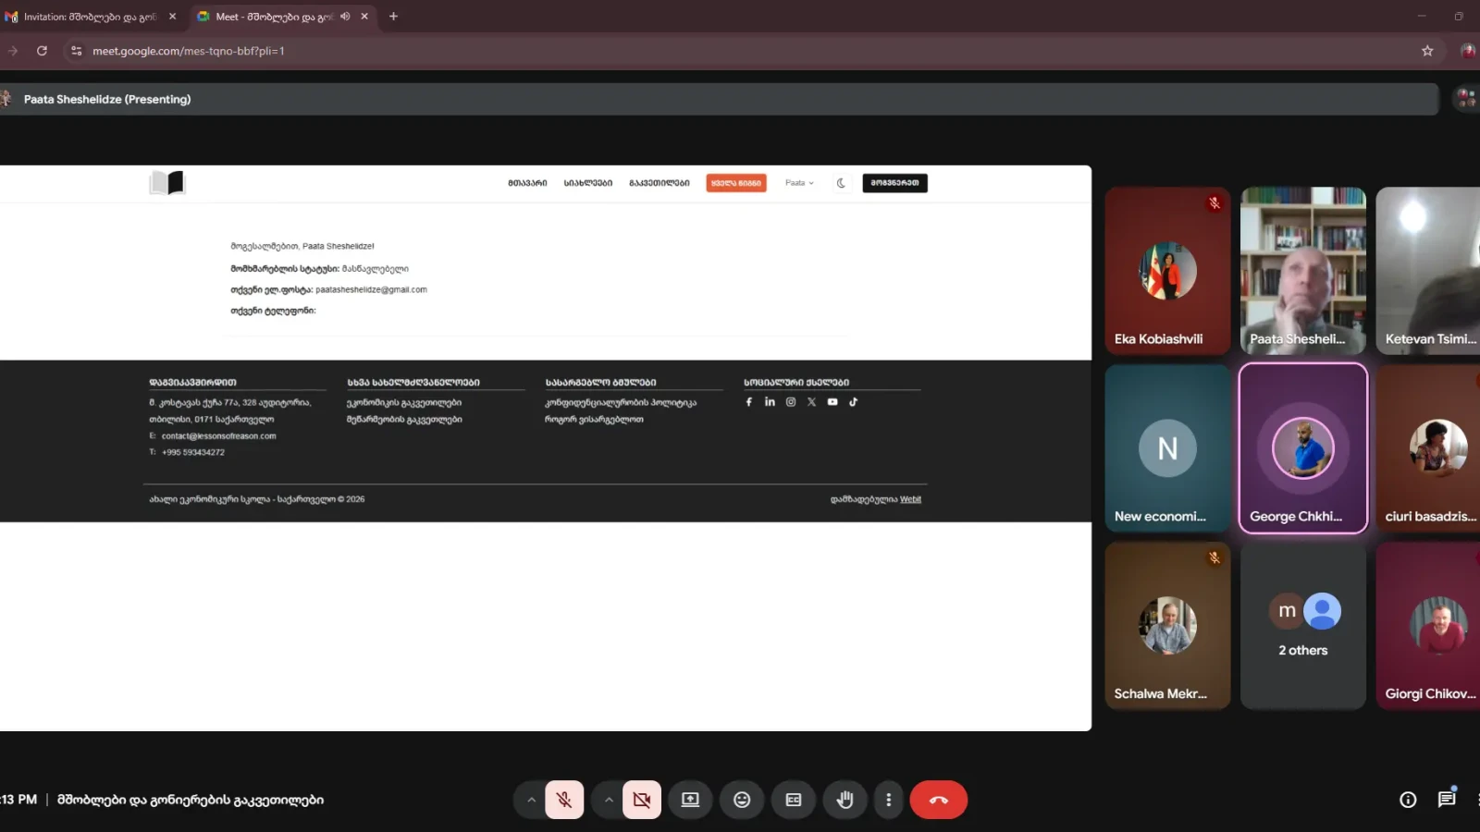1480x832 pixels.
Task: Click the red leave call button
Action: tap(938, 800)
